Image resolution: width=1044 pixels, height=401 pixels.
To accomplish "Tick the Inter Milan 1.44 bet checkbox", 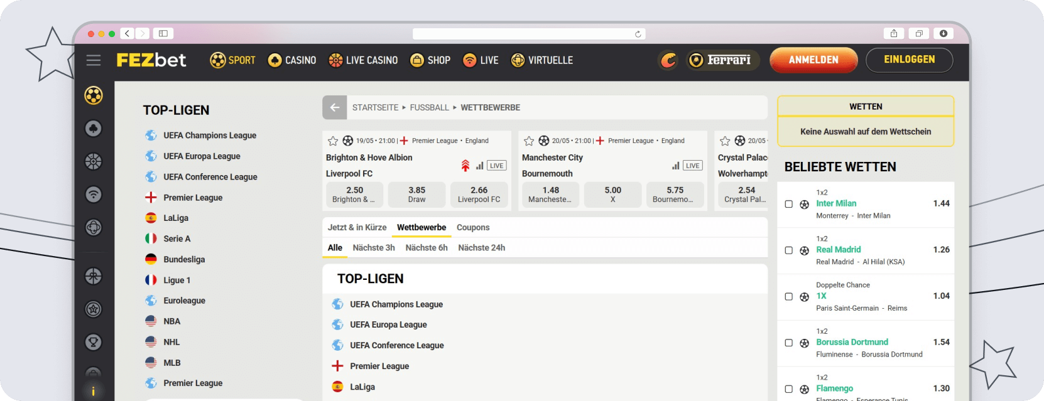I will (789, 204).
